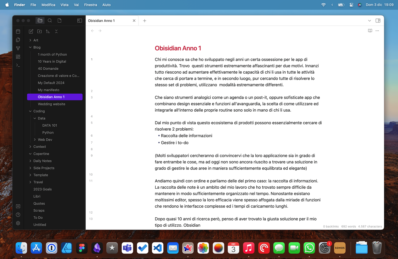
Task: Open graph view from ribbon
Action: [18, 48]
